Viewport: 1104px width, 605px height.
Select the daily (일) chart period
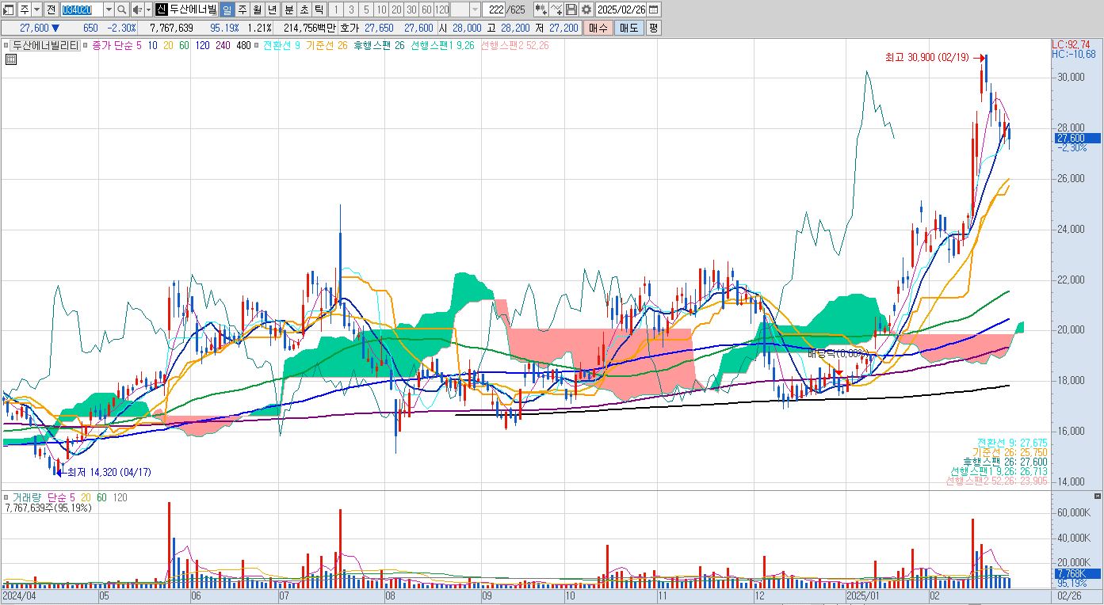pos(227,10)
